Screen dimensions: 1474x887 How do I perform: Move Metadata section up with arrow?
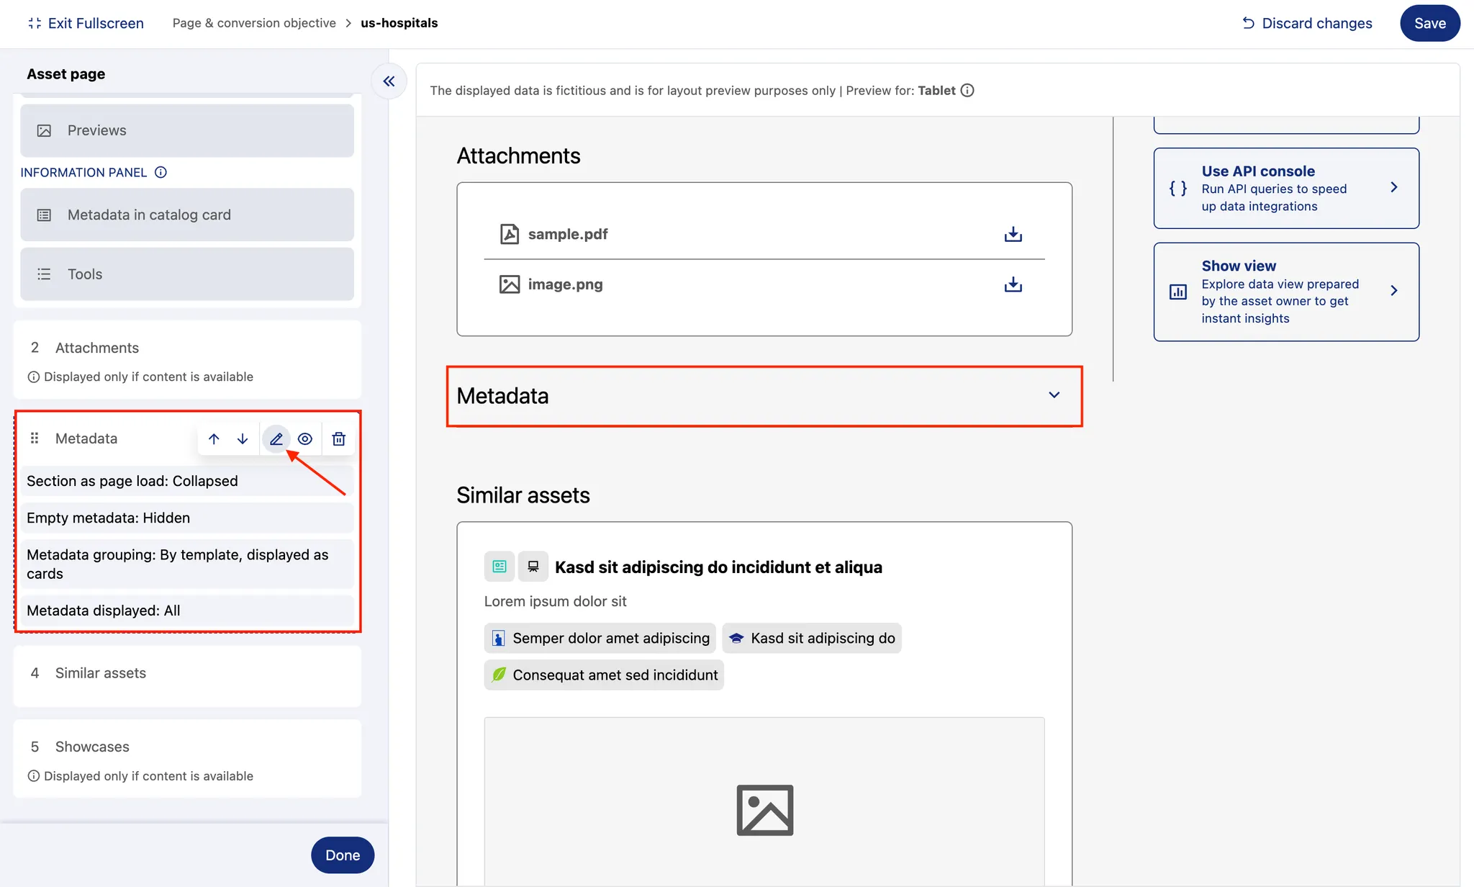pyautogui.click(x=214, y=438)
